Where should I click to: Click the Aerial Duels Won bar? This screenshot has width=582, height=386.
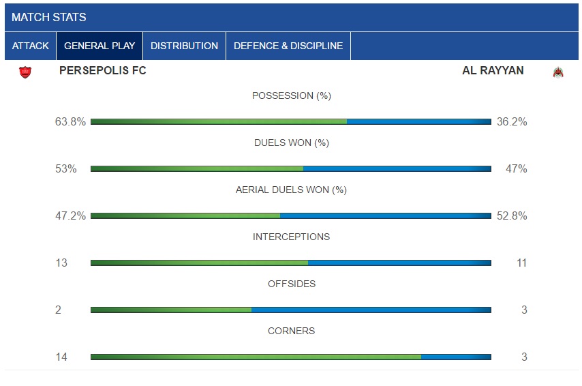pyautogui.click(x=291, y=216)
